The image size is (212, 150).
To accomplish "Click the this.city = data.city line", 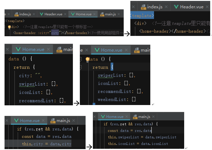I will click(47, 144).
